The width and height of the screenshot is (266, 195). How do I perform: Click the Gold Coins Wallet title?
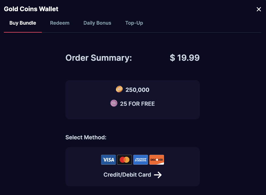coord(31,9)
